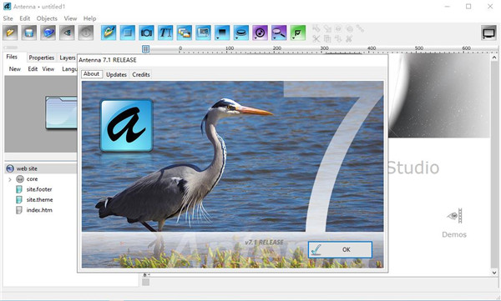Open the View menu in the menu bar

click(70, 18)
